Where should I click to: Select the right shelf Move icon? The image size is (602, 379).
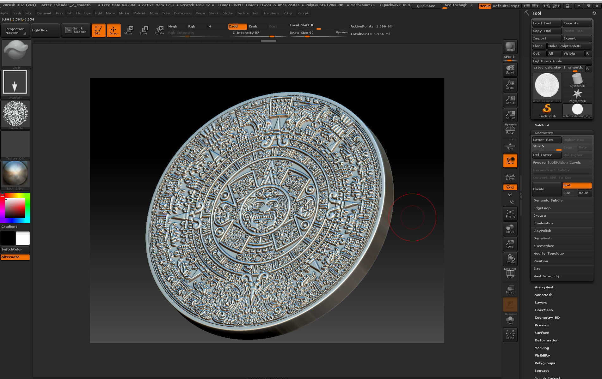[x=510, y=229]
